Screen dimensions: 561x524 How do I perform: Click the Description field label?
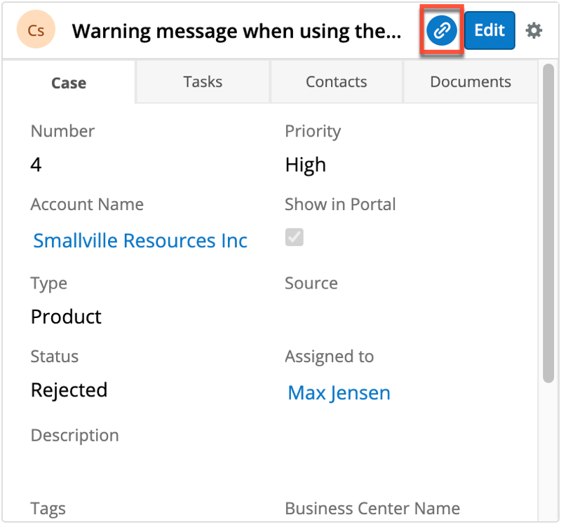pos(74,436)
